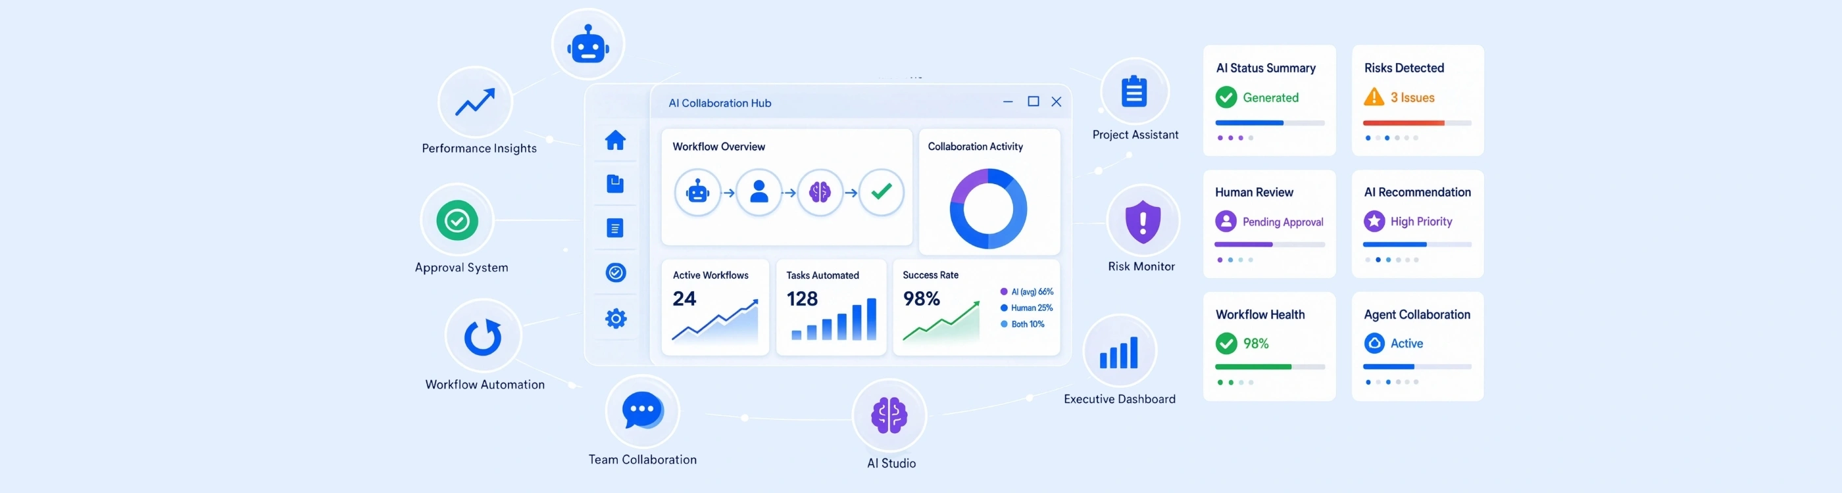
Task: Click the Success Rate green trend chart
Action: (x=941, y=321)
